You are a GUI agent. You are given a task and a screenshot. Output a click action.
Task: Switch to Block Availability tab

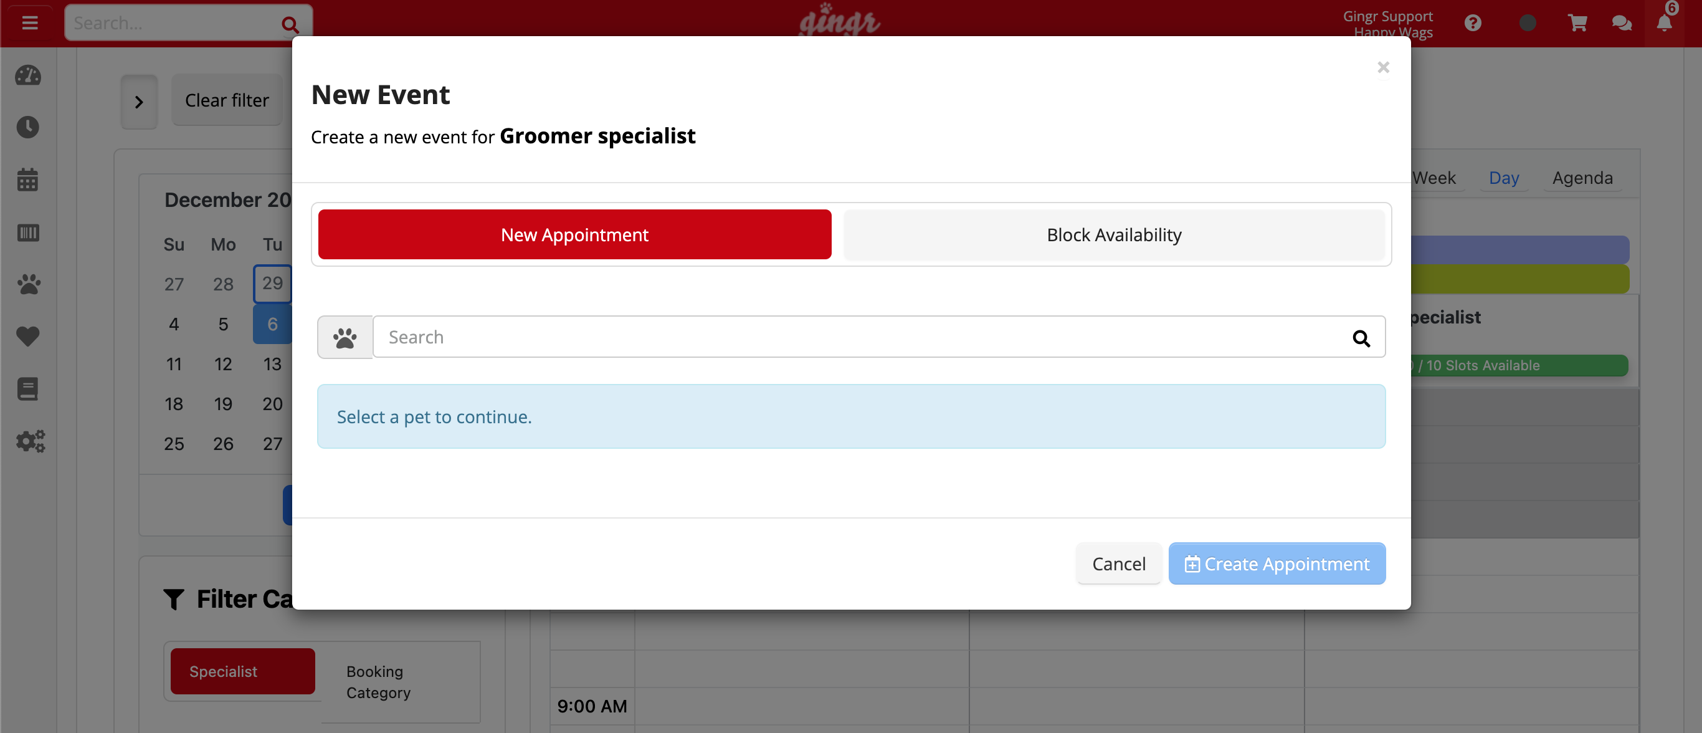click(x=1114, y=234)
